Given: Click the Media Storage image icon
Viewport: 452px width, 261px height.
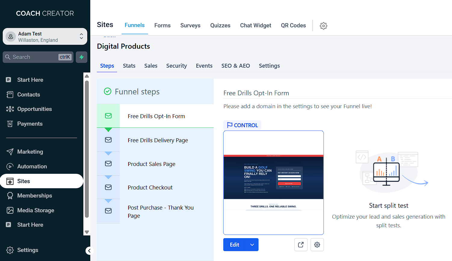Looking at the screenshot, I should [10, 210].
